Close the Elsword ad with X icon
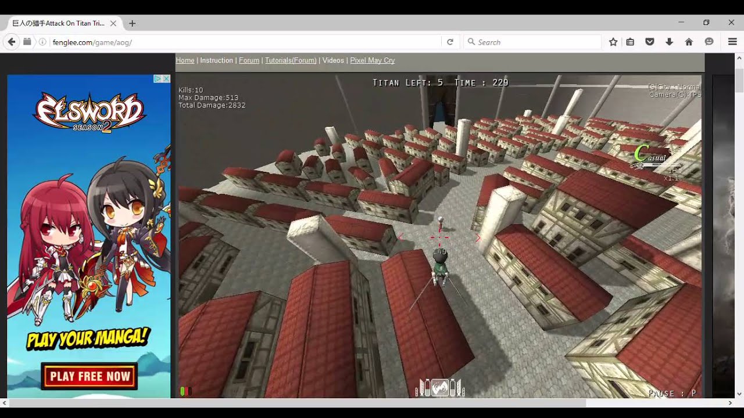Image resolution: width=744 pixels, height=418 pixels. (x=166, y=78)
